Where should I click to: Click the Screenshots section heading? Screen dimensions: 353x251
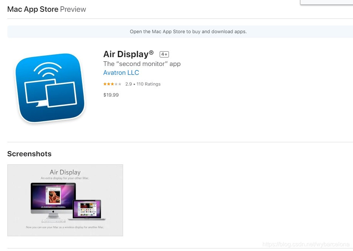tap(29, 154)
